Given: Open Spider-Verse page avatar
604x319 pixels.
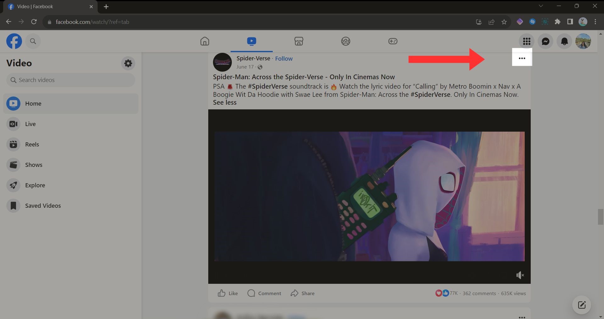Looking at the screenshot, I should pos(222,62).
